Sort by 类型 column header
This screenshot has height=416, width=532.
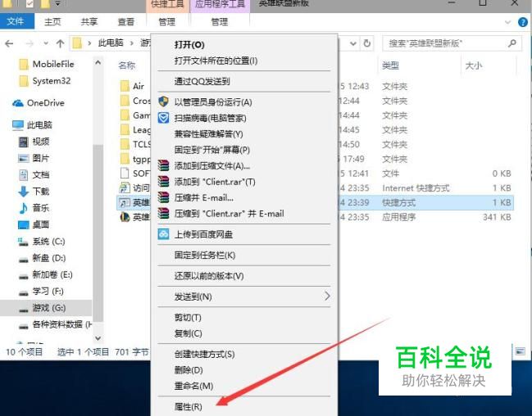[390, 65]
